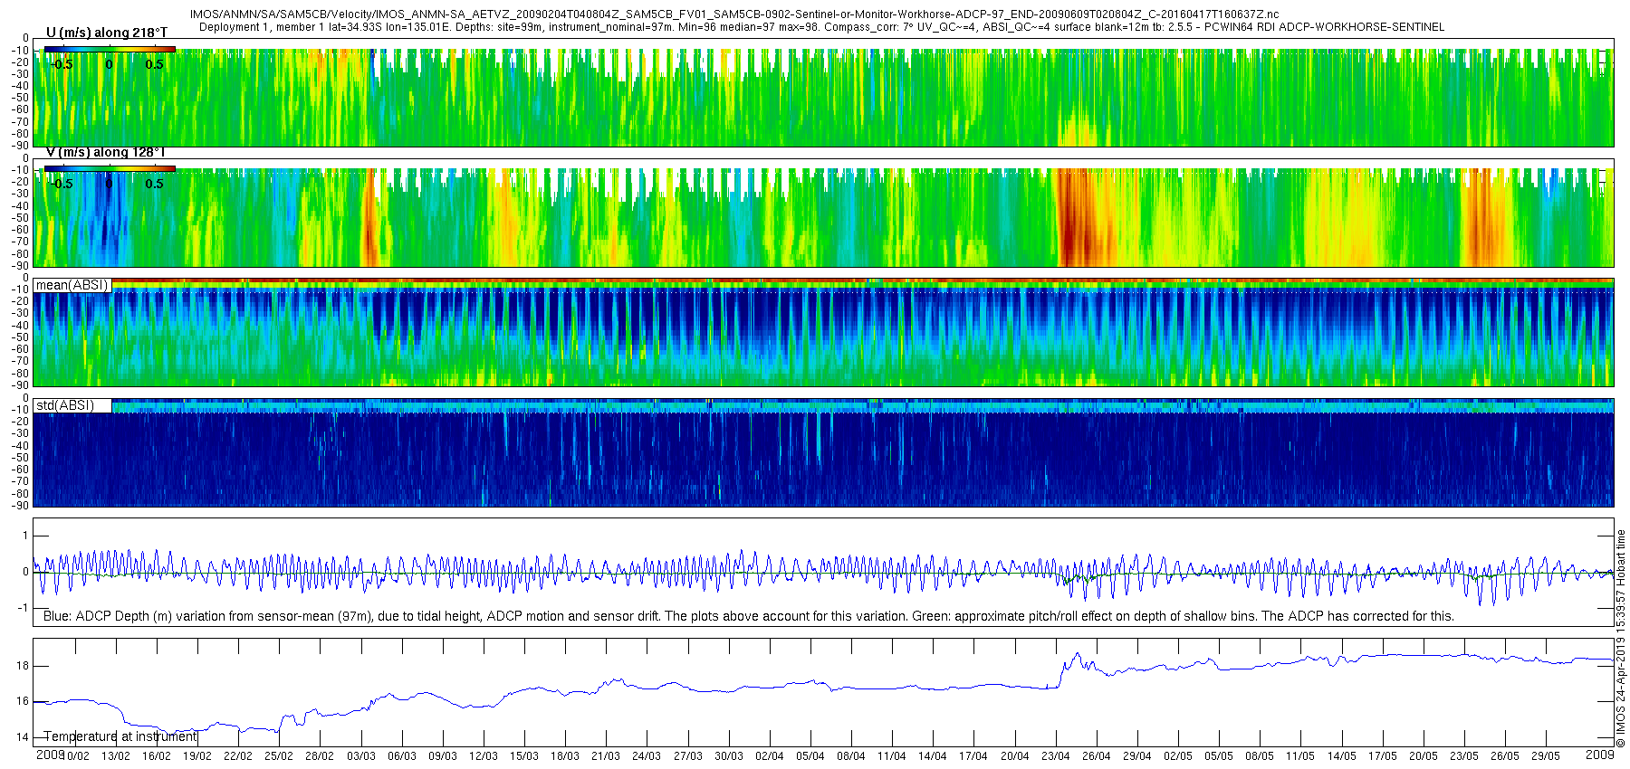Viewport: 1630px width, 769px height.
Task: Click the deployment metadata subtitle line
Action: (821, 27)
